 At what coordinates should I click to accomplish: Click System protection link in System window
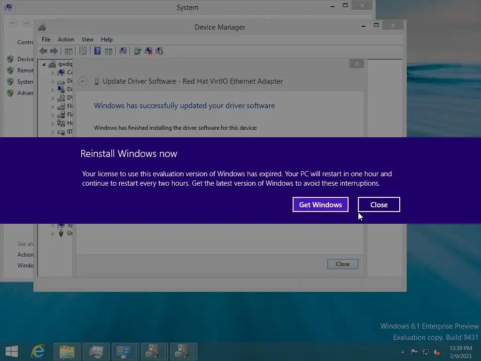click(25, 82)
